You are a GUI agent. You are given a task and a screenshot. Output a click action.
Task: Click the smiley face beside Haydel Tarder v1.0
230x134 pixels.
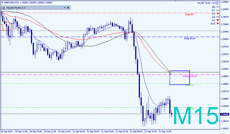(x=217, y=3)
